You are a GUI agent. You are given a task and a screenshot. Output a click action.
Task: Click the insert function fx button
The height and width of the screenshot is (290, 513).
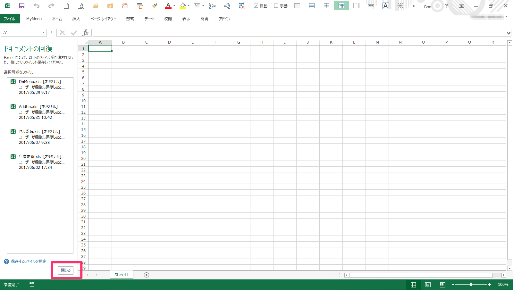point(85,33)
